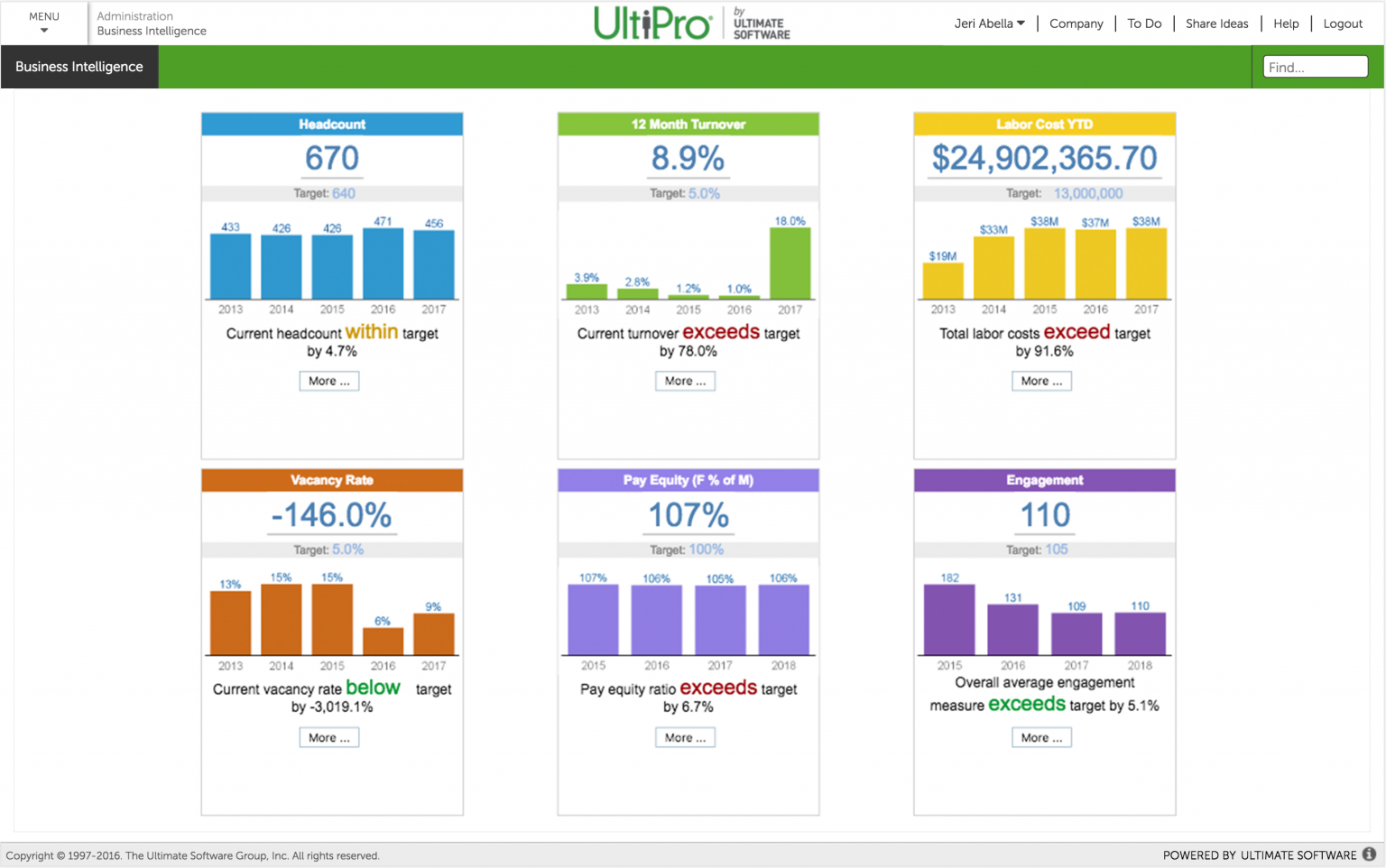1386x868 pixels.
Task: Select the Business Intelligence tab
Action: coord(79,66)
